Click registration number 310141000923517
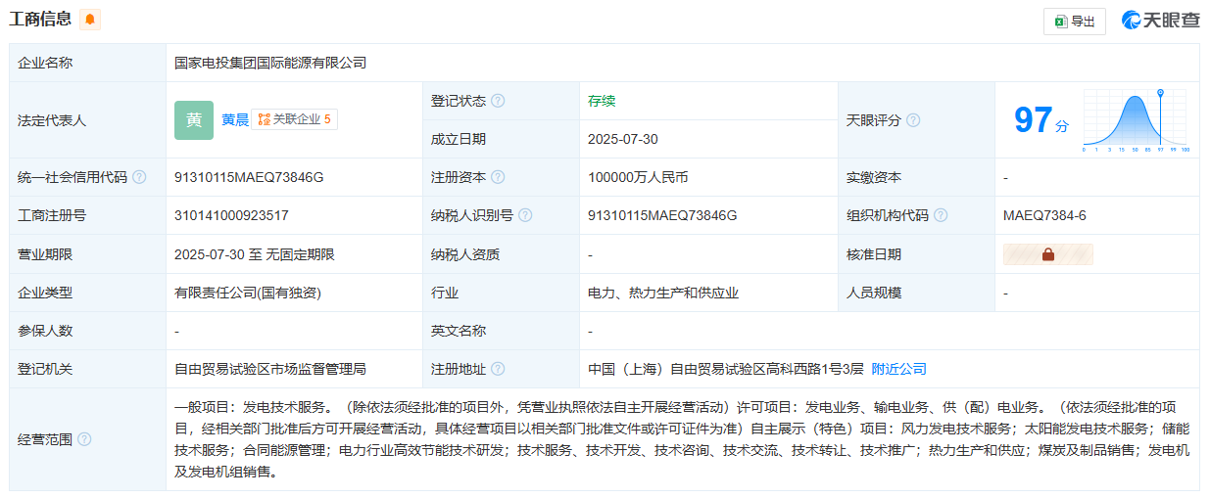Image resolution: width=1210 pixels, height=498 pixels. 231,215
